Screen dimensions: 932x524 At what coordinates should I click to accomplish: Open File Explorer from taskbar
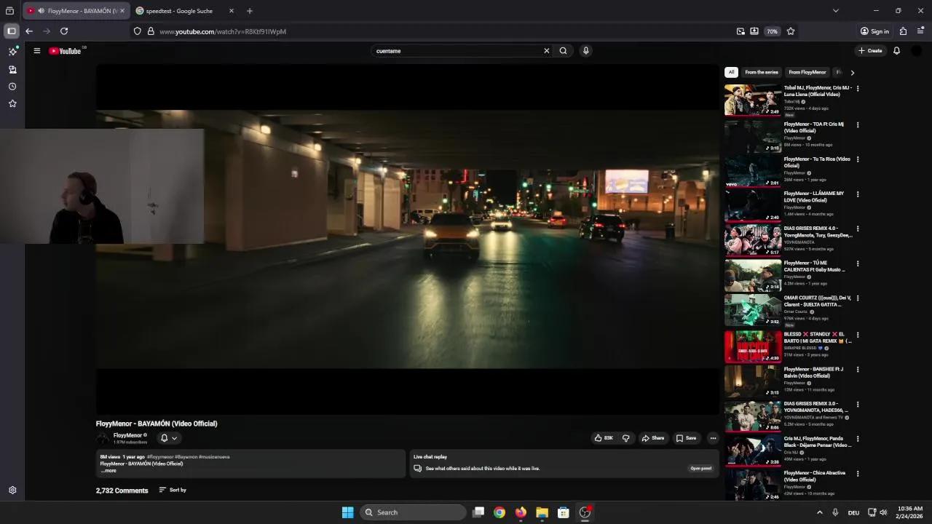click(x=542, y=512)
